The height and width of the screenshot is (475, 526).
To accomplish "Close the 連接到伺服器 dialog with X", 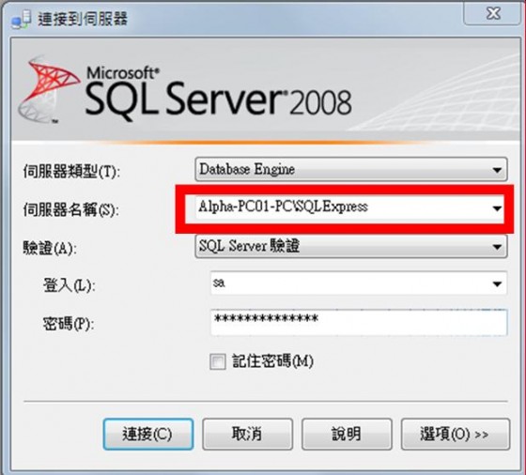I will [x=493, y=13].
